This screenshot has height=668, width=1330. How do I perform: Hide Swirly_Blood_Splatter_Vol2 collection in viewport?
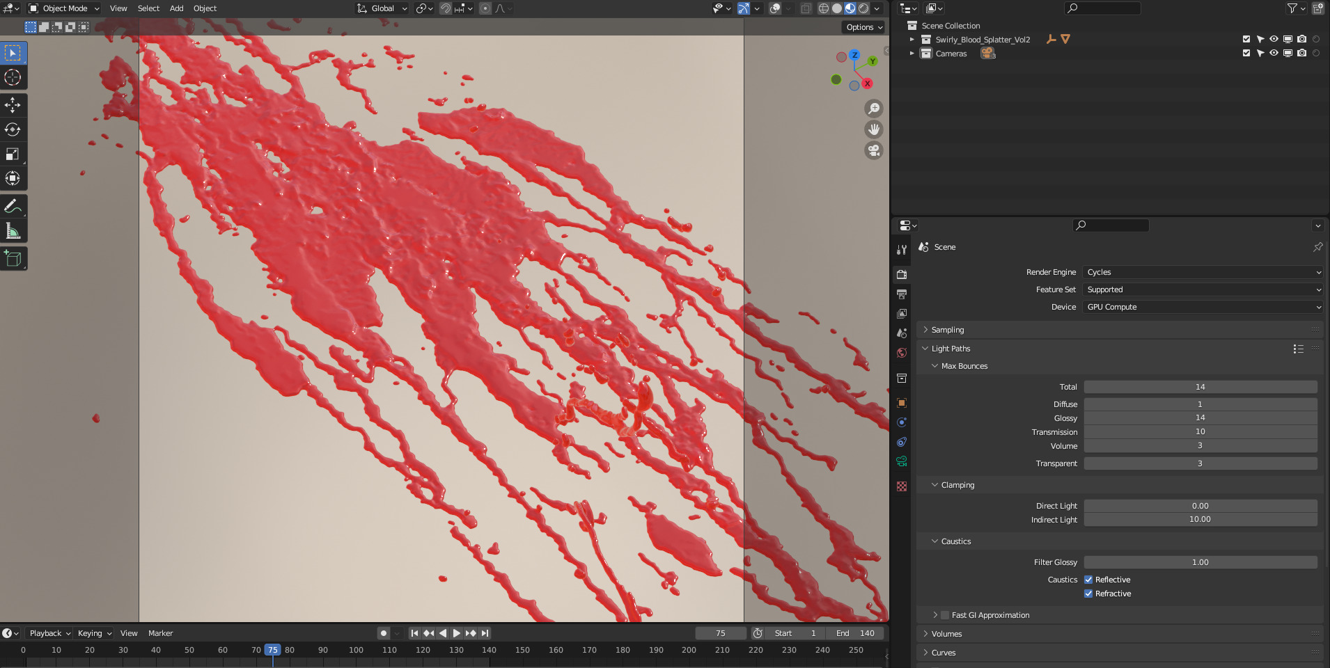(1274, 39)
